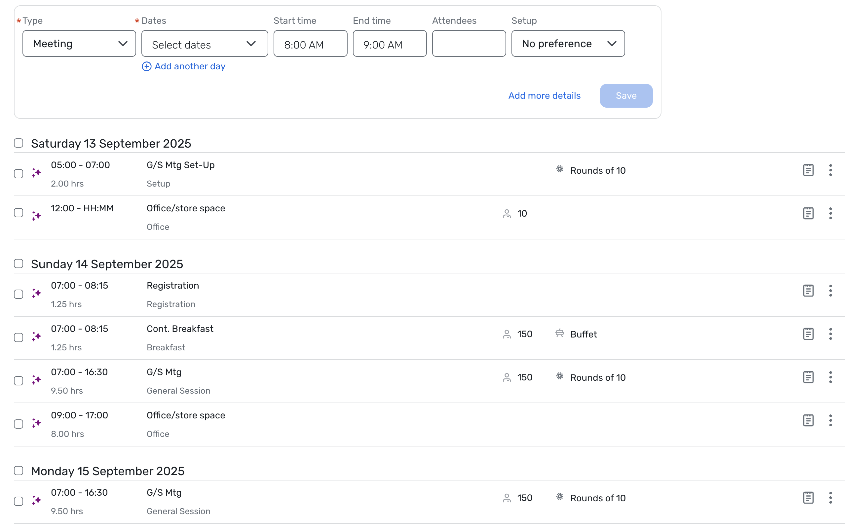Open the Type dropdown showing Meeting
The height and width of the screenshot is (531, 865).
(x=79, y=44)
